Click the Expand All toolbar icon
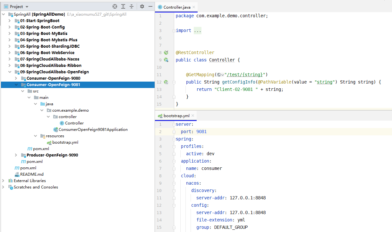 click(x=123, y=6)
